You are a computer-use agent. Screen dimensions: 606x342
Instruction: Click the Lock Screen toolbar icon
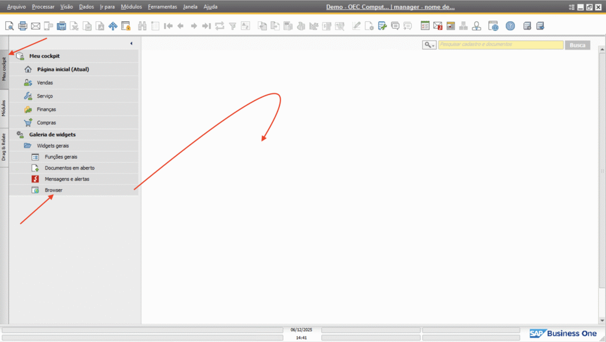point(125,26)
